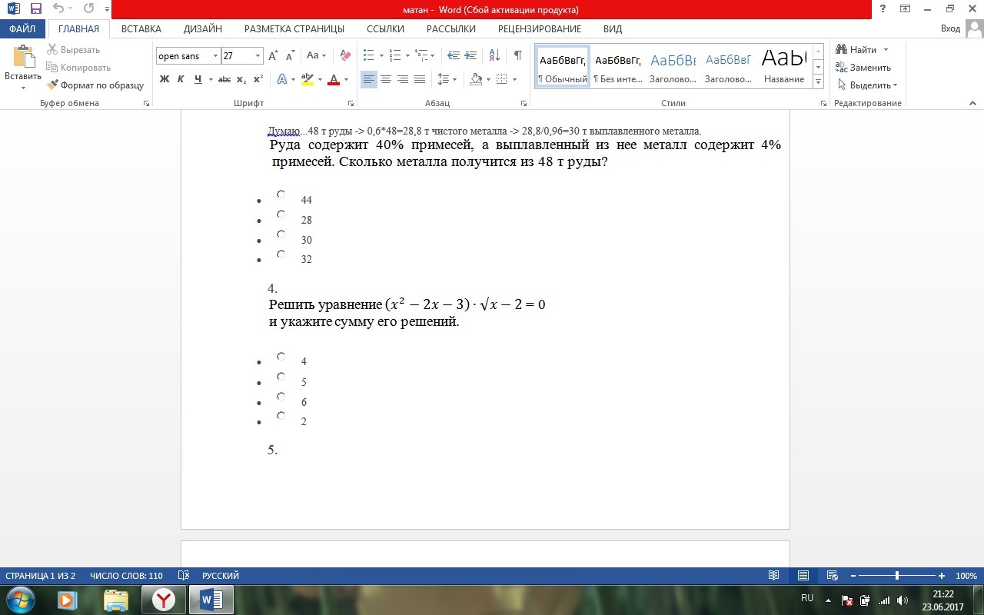
Task: Open the ВСТАВКА ribbon tab
Action: 141,29
